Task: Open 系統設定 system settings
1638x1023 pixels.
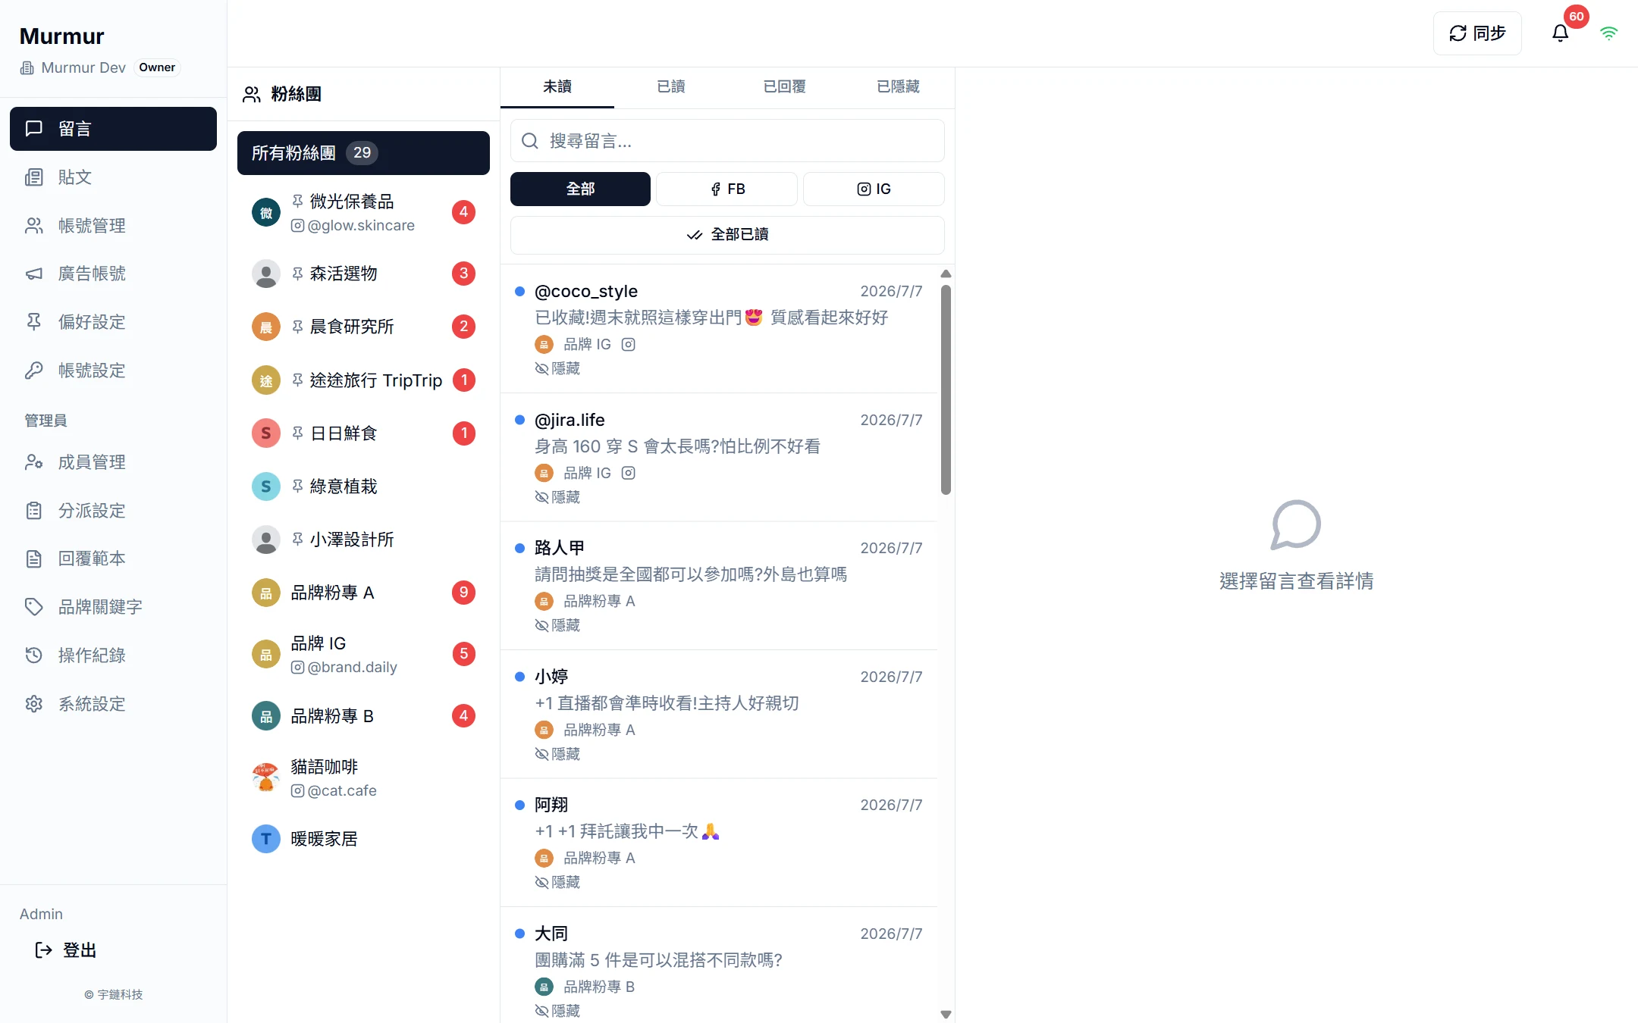Action: [113, 704]
